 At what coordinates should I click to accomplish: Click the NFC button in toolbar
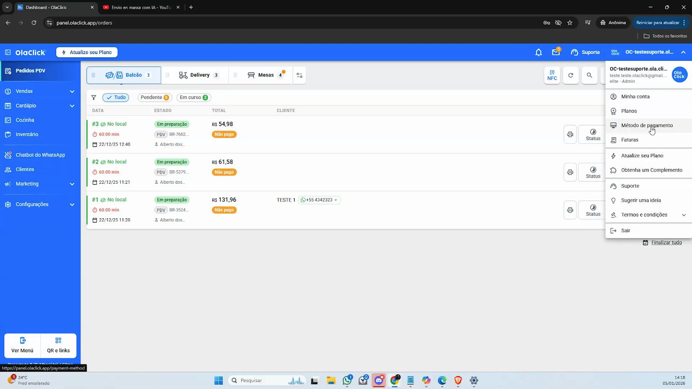click(x=552, y=75)
